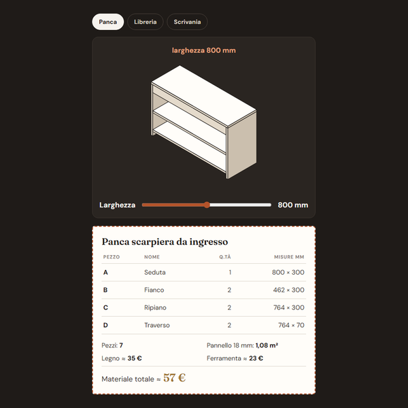Click the Fianco quantity '2'

coord(229,290)
